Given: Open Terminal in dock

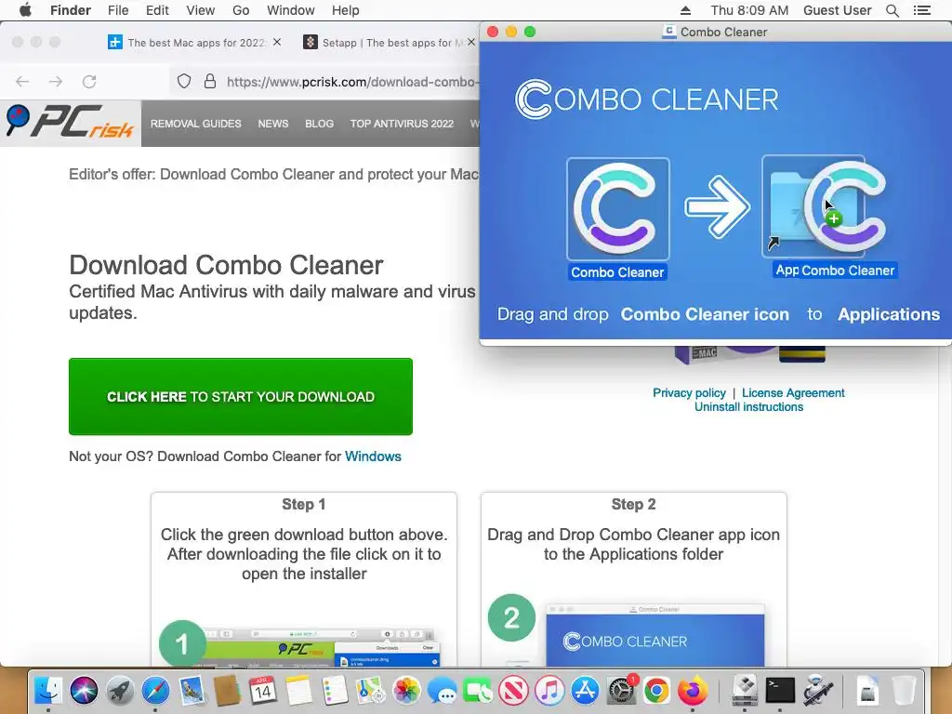Looking at the screenshot, I should [x=780, y=691].
